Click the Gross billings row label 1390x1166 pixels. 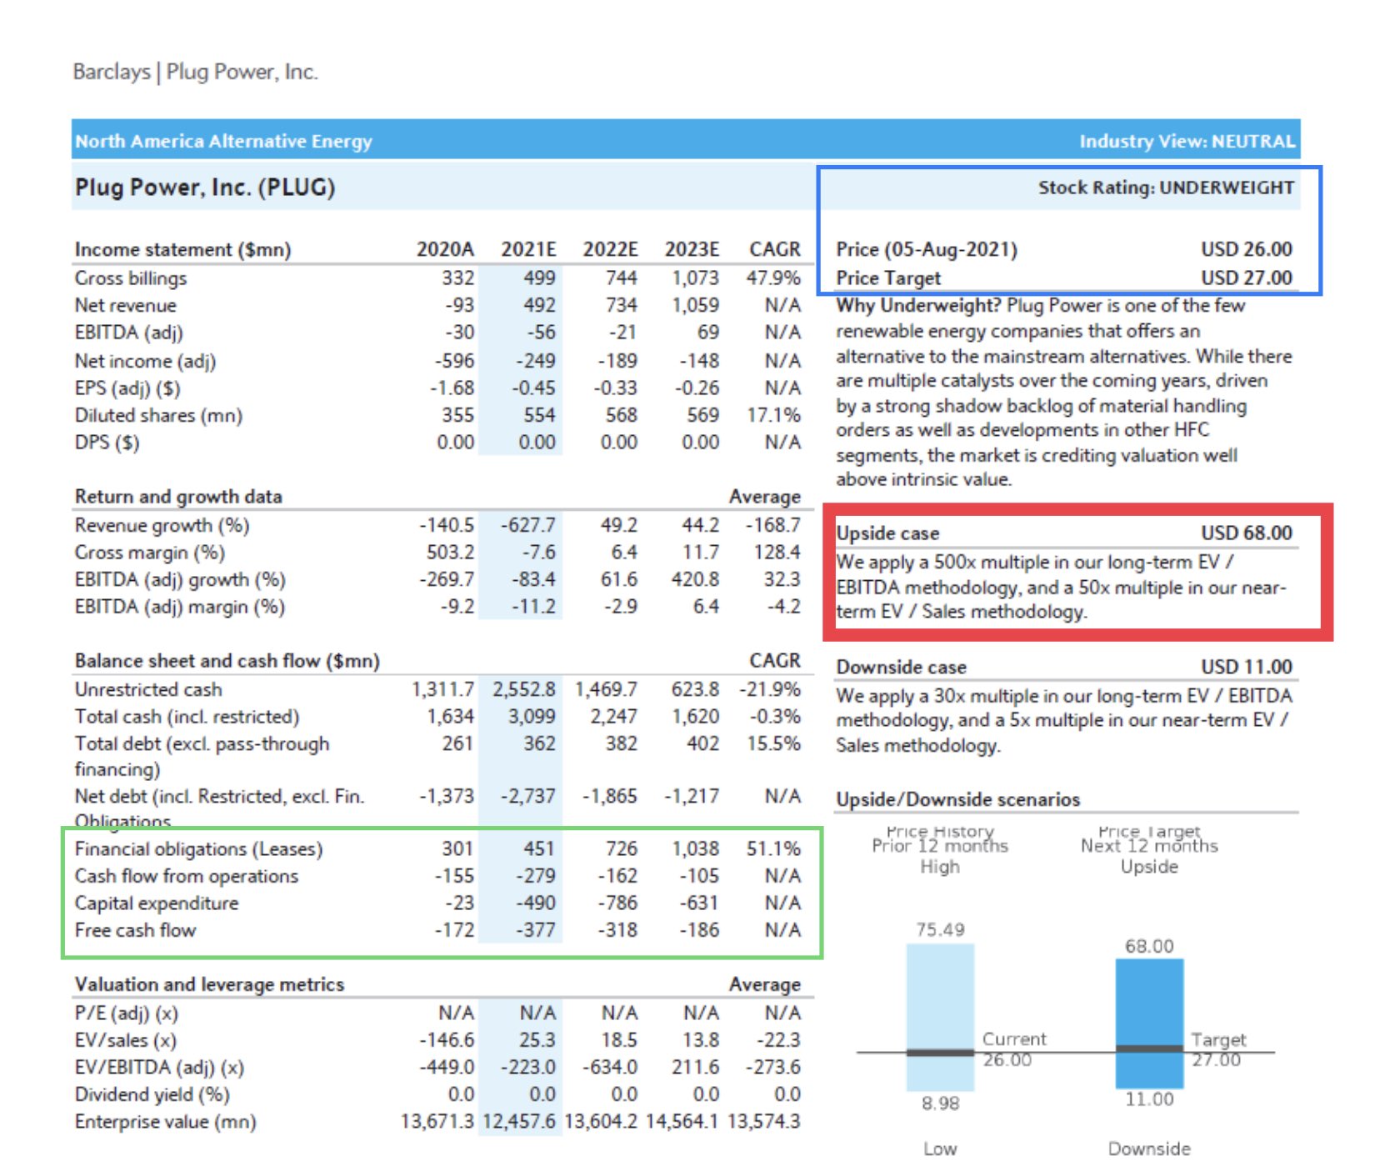click(x=131, y=278)
